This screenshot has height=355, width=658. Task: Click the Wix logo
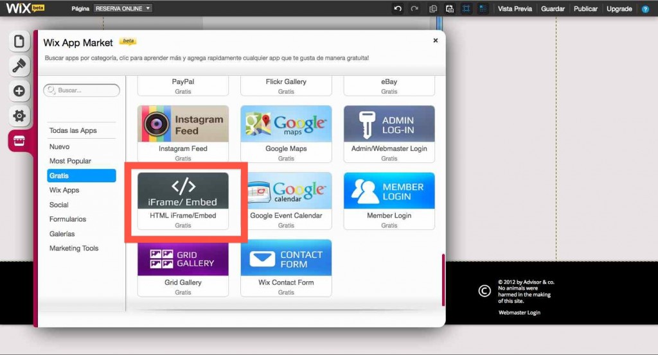pyautogui.click(x=25, y=8)
